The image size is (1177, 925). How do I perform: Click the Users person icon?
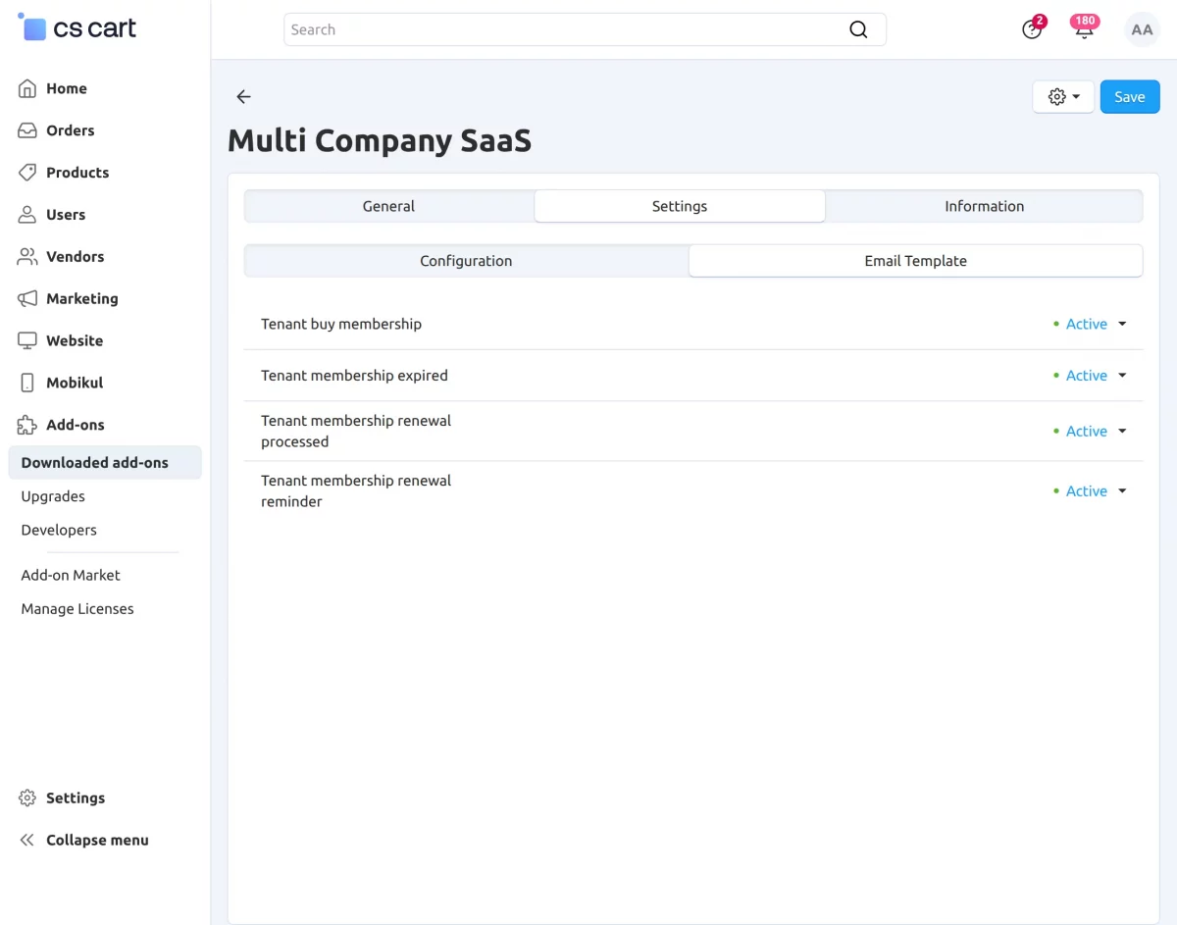[x=27, y=215]
